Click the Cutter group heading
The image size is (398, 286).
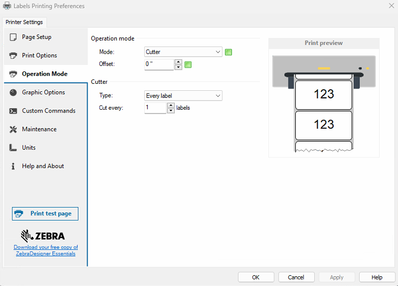[99, 82]
